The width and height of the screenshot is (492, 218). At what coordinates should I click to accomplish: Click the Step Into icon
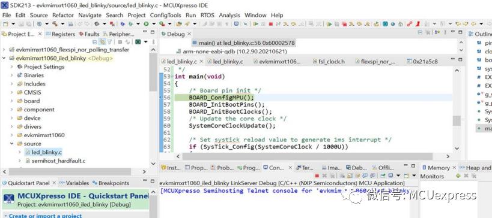tap(285, 24)
